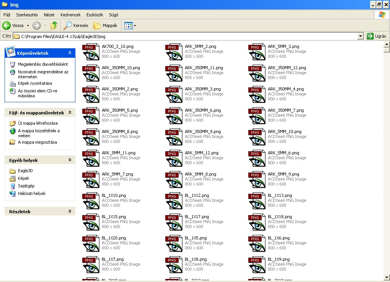Click Új mappa létrehozása link

[38, 123]
